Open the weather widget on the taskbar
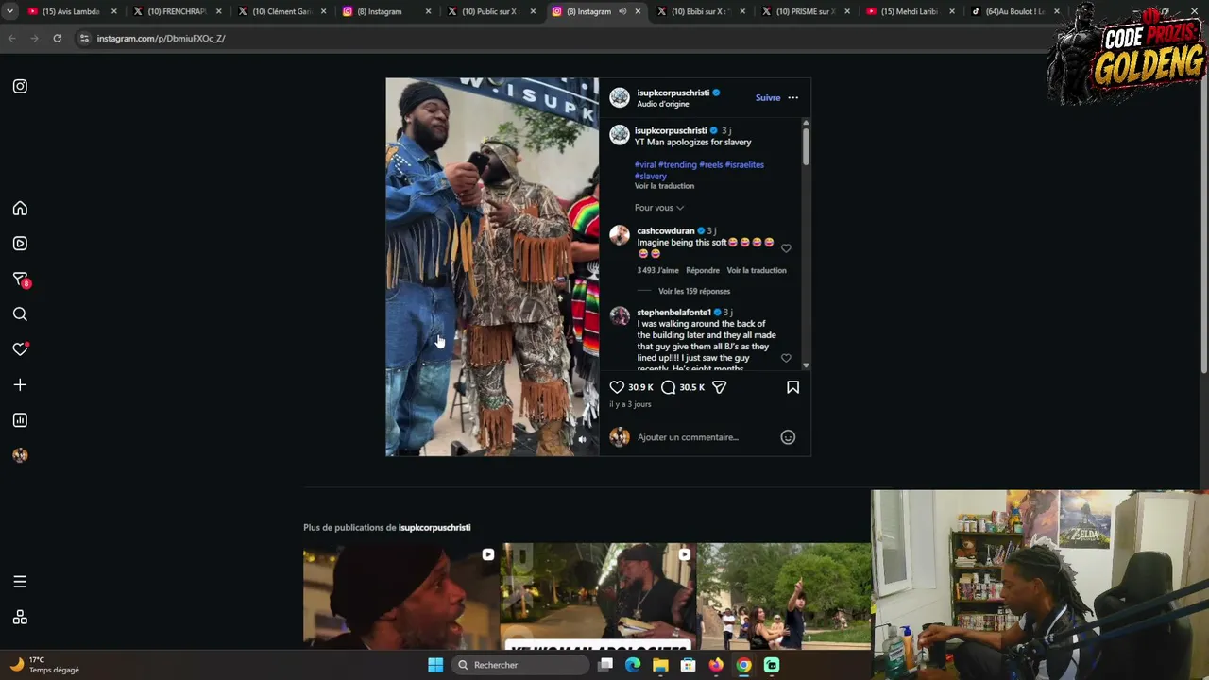Viewport: 1209px width, 680px height. point(45,665)
